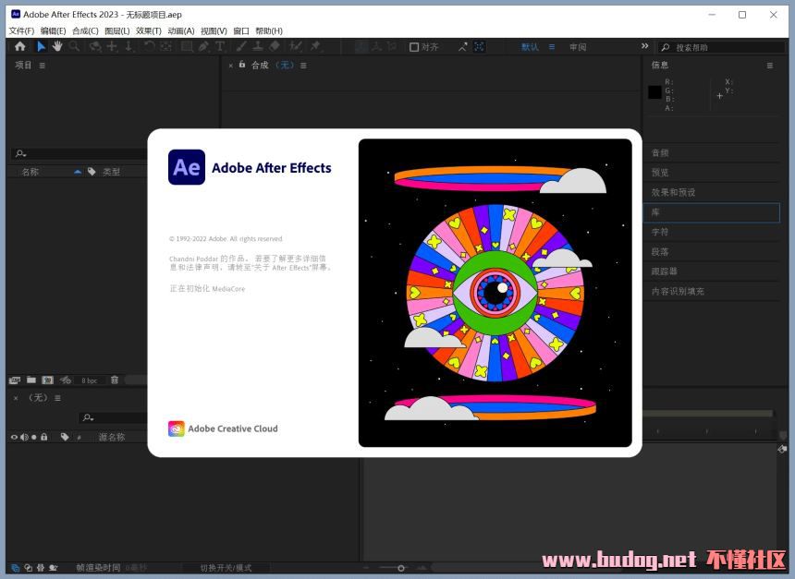Click the Project panel search field
The image size is (795, 579).
pyautogui.click(x=79, y=153)
